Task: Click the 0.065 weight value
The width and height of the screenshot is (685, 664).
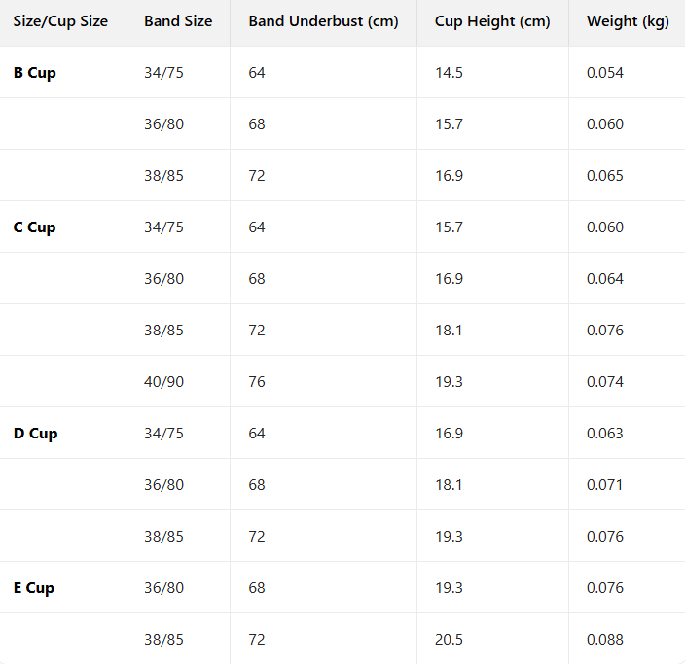Action: pyautogui.click(x=605, y=176)
